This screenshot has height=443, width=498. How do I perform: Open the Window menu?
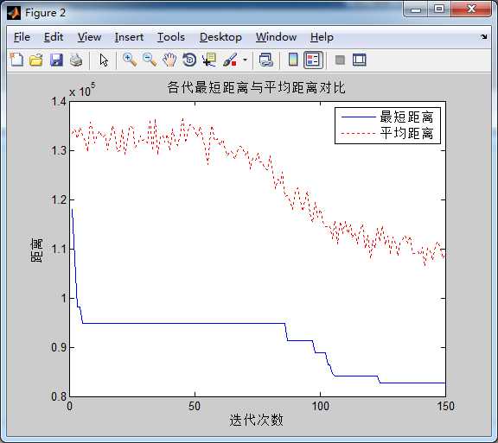(x=277, y=37)
